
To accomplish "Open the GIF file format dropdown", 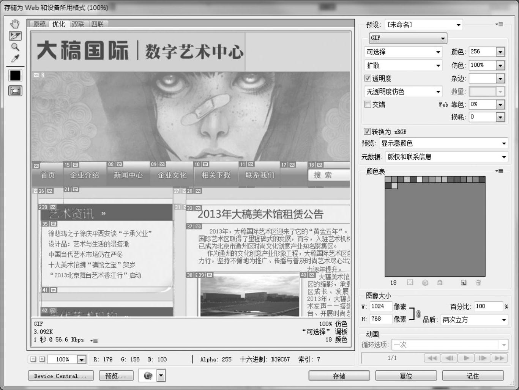I will 408,38.
